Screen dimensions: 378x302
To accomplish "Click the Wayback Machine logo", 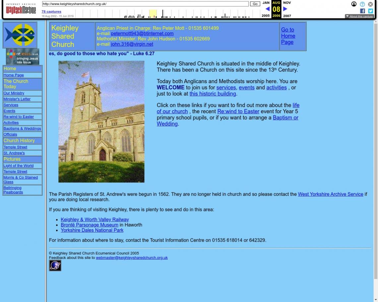I will pyautogui.click(x=21, y=9).
